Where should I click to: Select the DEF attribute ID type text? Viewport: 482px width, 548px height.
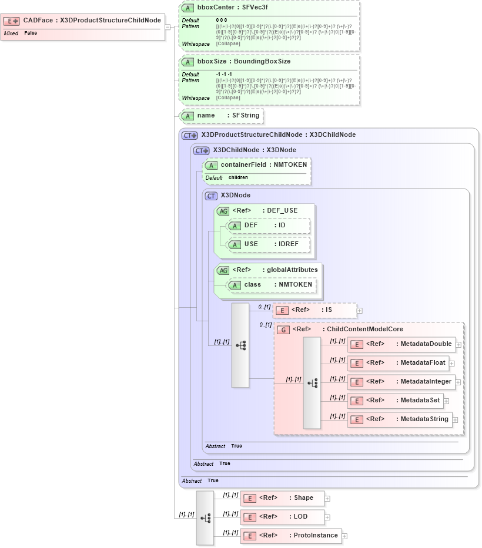[x=282, y=226]
